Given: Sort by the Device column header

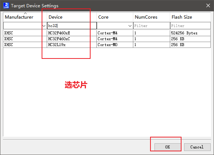Looking at the screenshot, I should pos(72,17).
